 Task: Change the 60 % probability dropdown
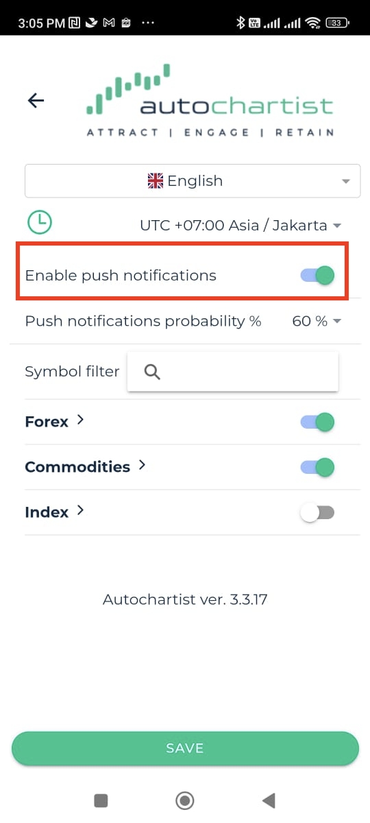point(317,321)
